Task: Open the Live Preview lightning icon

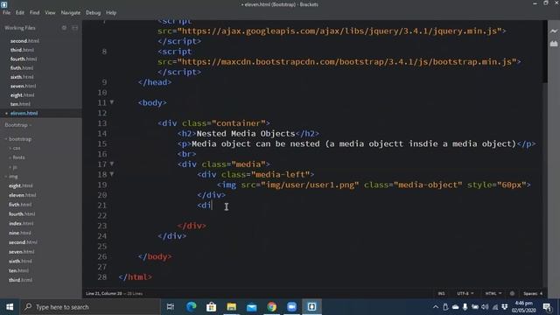Action: click(x=554, y=31)
